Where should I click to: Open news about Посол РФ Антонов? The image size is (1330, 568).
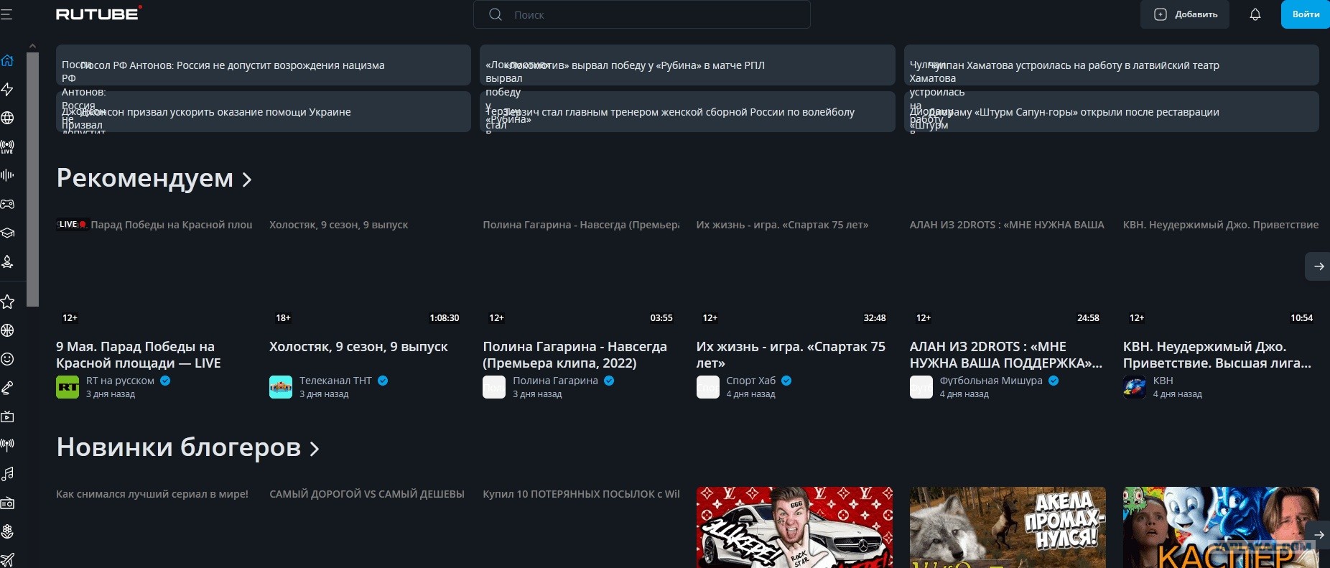click(264, 65)
